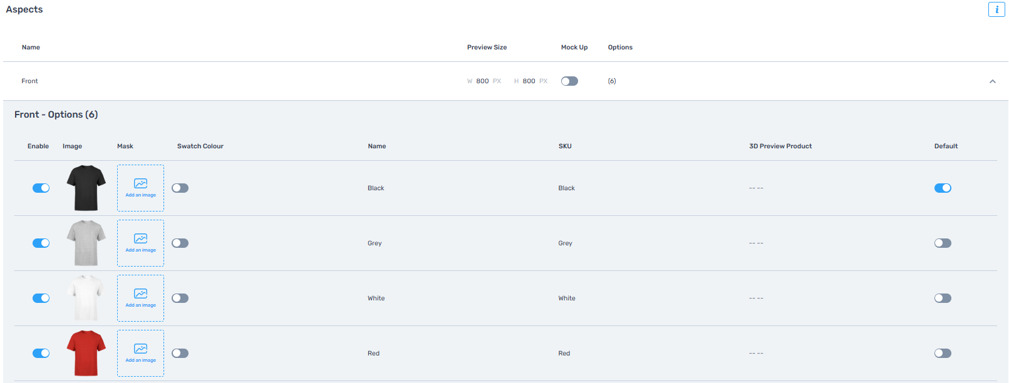Edit the Front preview width field
The width and height of the screenshot is (1009, 383).
click(482, 81)
